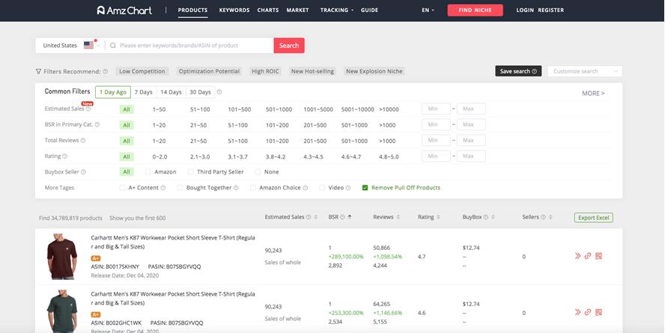The image size is (665, 333).
Task: Enable the Bought Together checkbox
Action: pos(180,188)
